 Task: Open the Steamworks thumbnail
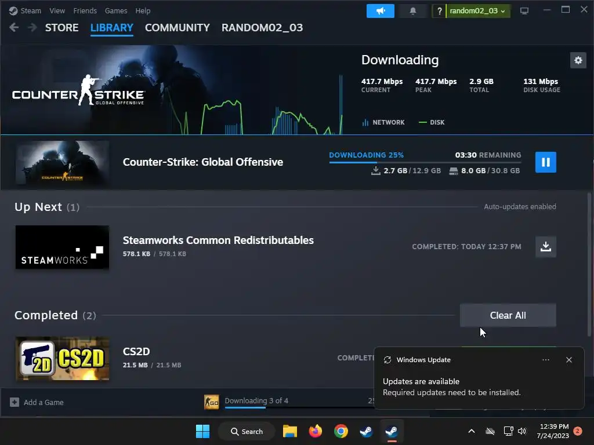point(62,247)
